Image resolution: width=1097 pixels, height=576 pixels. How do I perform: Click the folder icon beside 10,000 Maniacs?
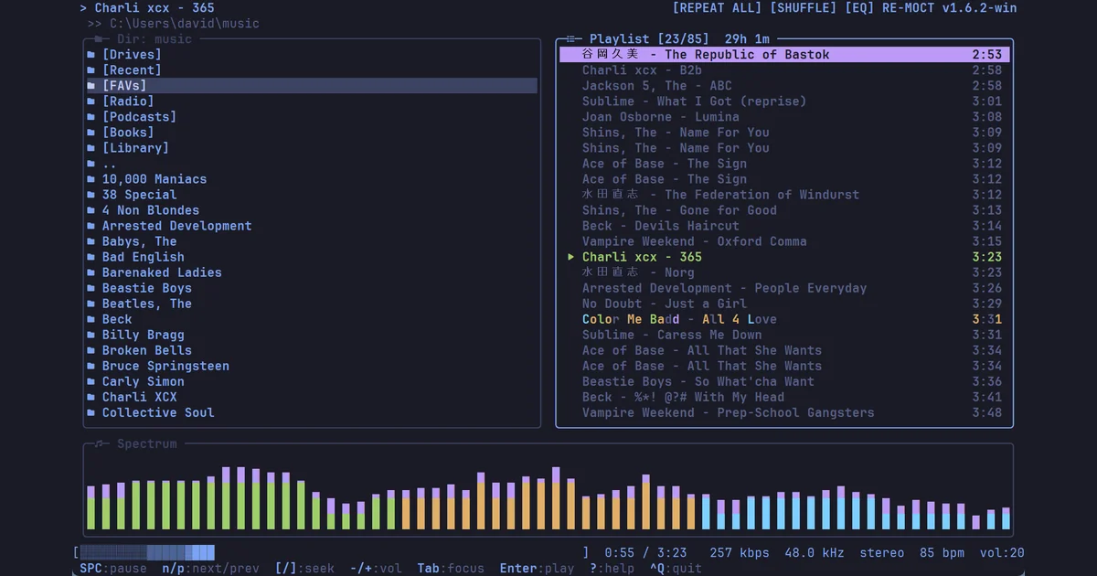click(91, 179)
